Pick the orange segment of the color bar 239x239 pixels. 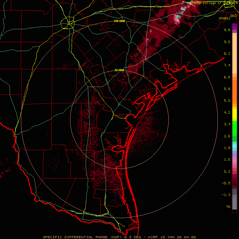(234, 92)
